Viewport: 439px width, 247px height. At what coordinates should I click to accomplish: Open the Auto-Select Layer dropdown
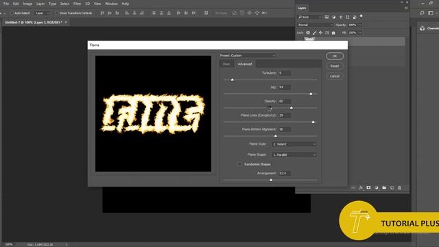click(43, 13)
